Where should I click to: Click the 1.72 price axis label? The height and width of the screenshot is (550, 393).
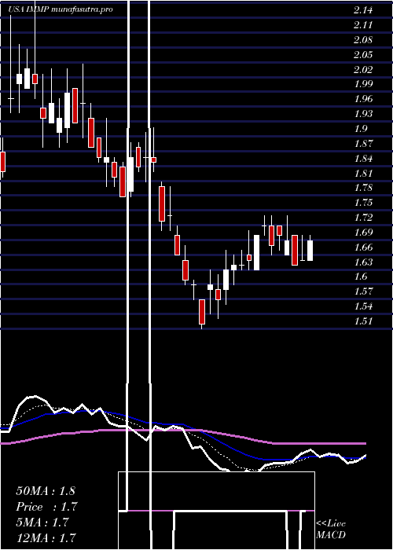[x=363, y=218]
